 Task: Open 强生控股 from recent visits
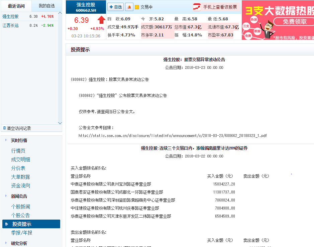[x=10, y=16]
